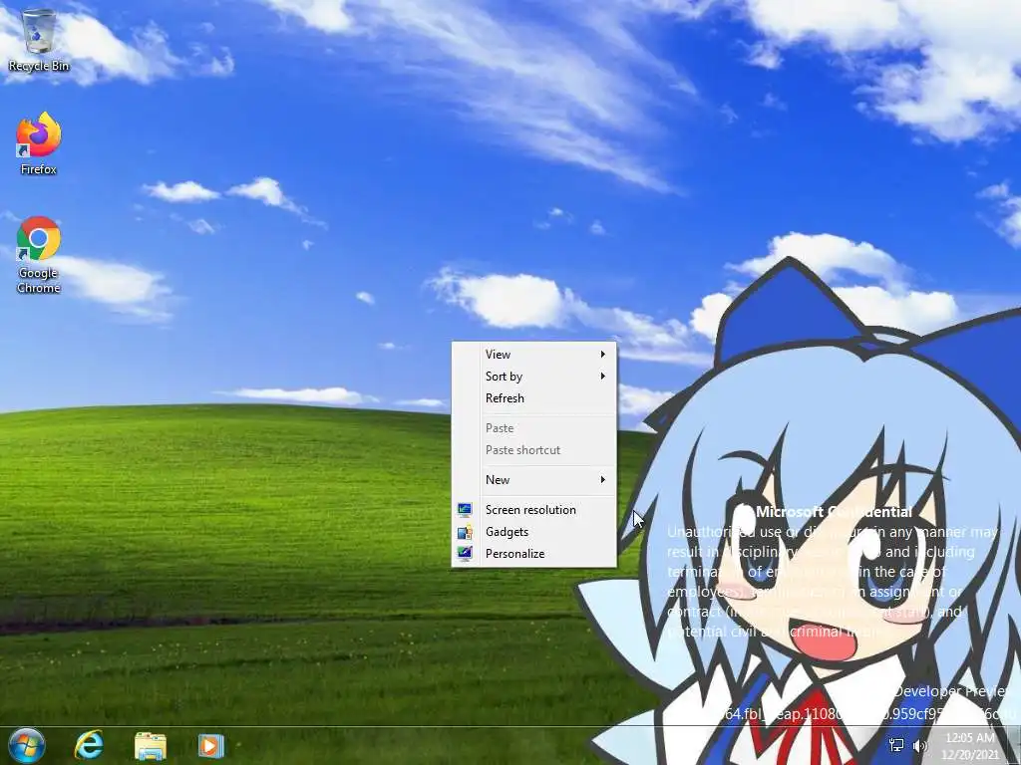Click the Gadgets menu icon
Viewport: 1021px width, 765px height.
point(465,532)
